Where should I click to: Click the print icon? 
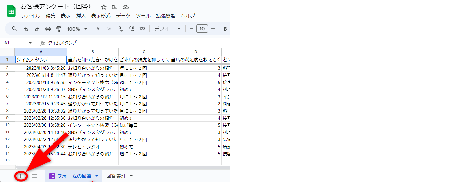pos(48,29)
